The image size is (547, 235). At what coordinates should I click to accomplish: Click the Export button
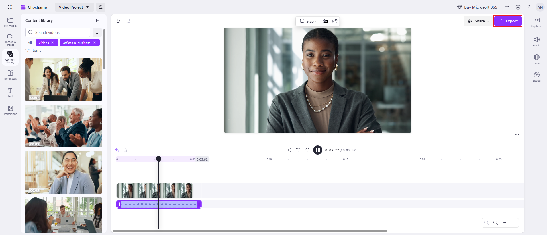pos(508,21)
